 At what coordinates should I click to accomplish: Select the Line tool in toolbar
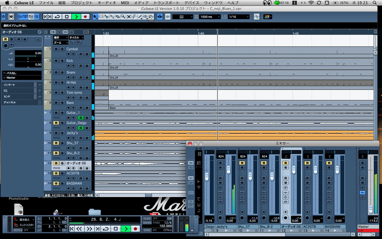click(x=140, y=17)
